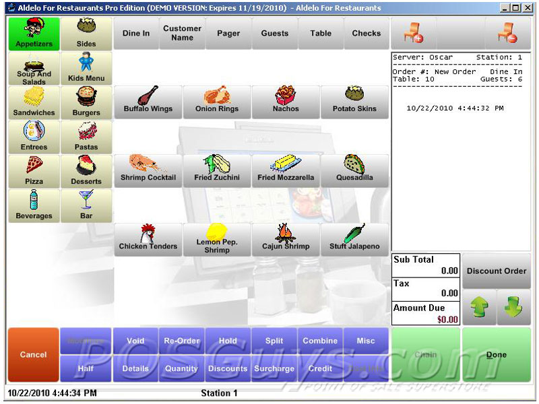Add Fried Mozzarella to the order
The height and width of the screenshot is (404, 539).
tap(286, 171)
